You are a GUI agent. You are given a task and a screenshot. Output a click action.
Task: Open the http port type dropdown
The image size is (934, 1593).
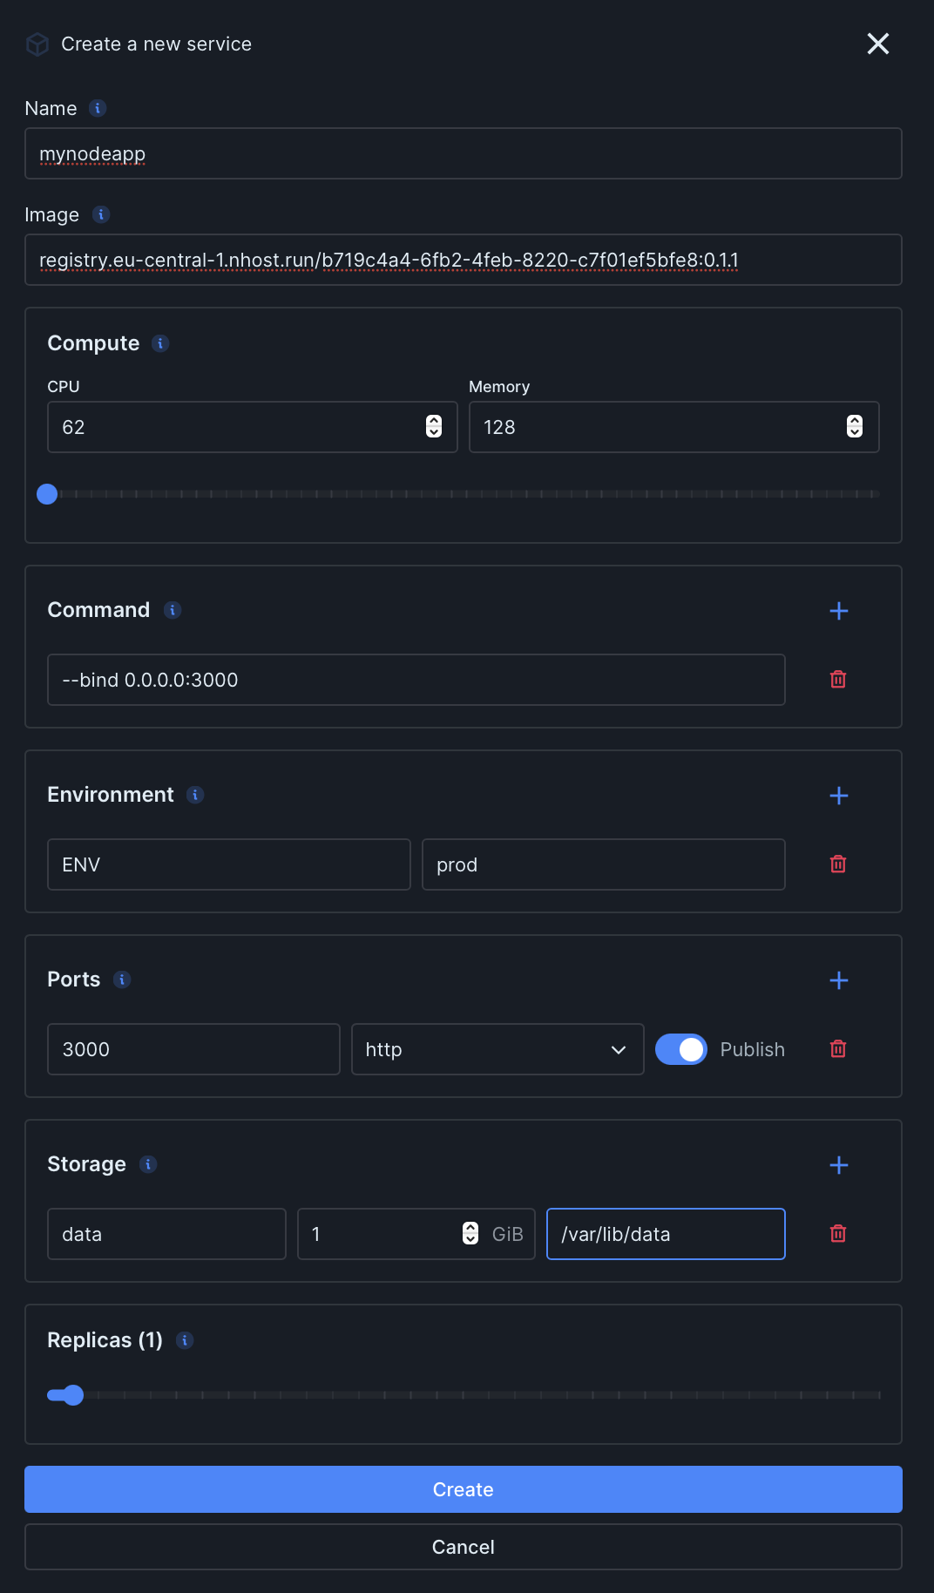pos(497,1049)
